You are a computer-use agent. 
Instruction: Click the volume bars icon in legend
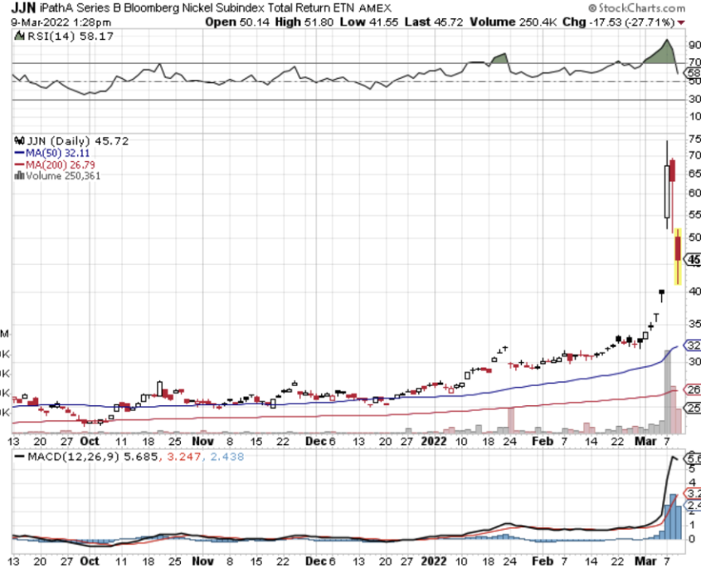pyautogui.click(x=19, y=175)
